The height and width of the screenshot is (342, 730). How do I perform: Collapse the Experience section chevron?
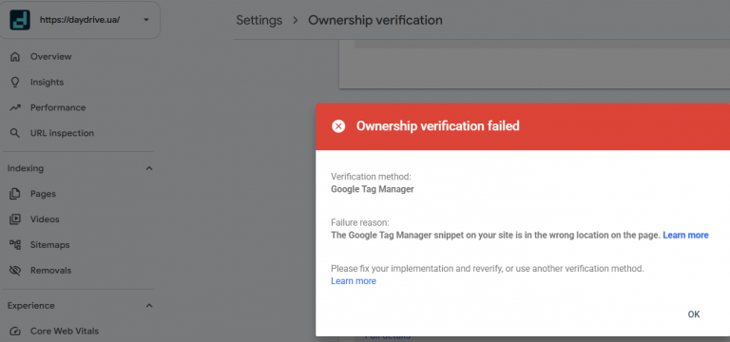(x=149, y=306)
